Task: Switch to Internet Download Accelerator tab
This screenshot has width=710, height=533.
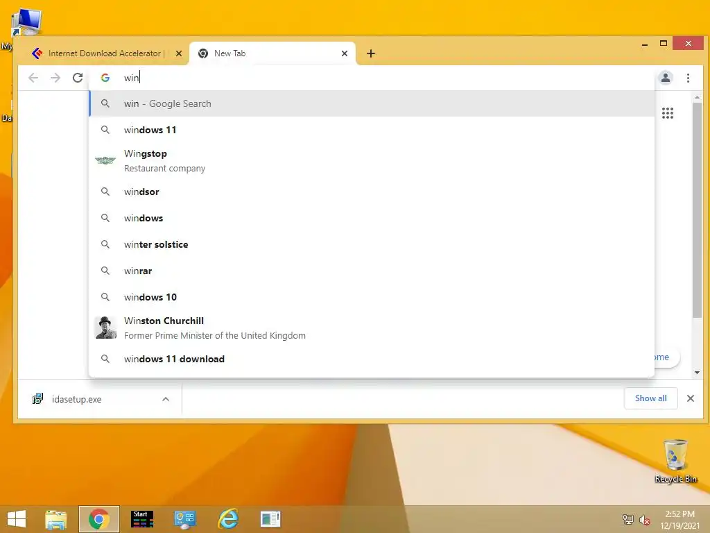Action: (x=107, y=53)
